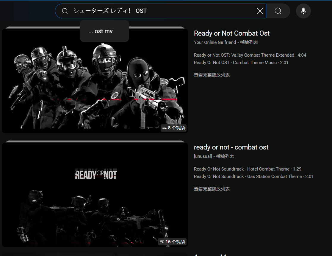332x256 pixels.
Task: Clear the search box with the X
Action: 260,11
